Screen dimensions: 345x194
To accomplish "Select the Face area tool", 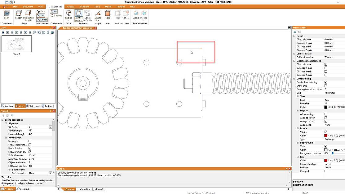I will click(x=108, y=15).
